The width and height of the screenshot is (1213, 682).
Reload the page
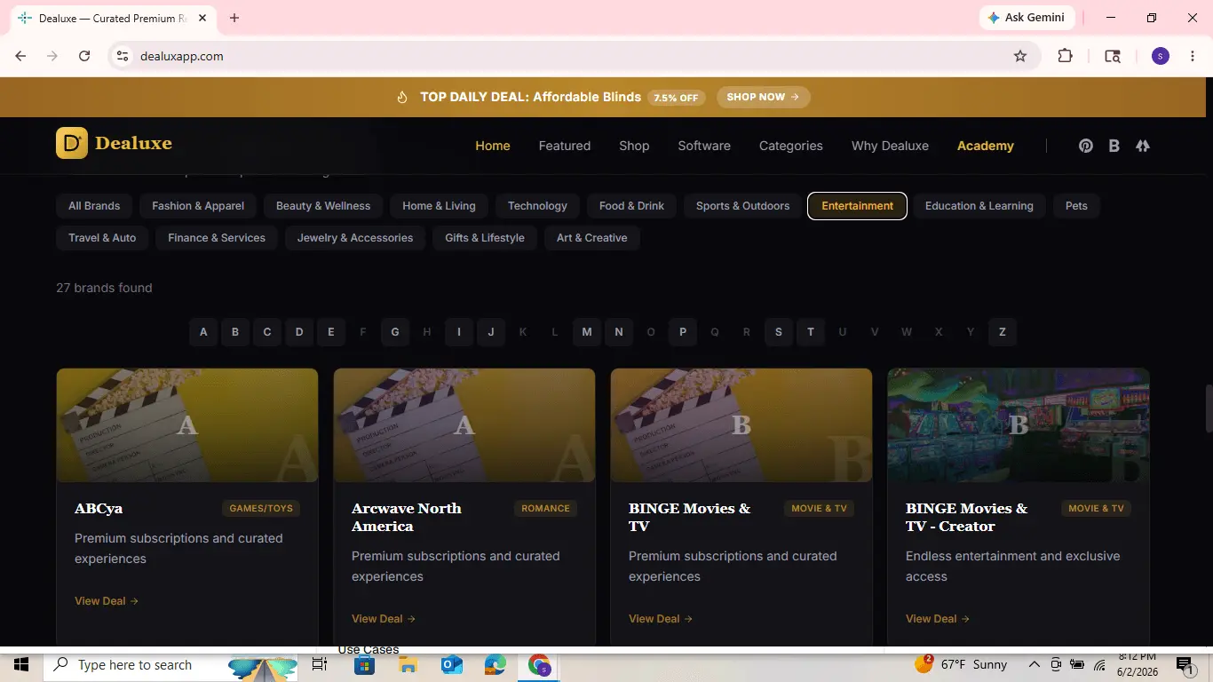pos(84,56)
